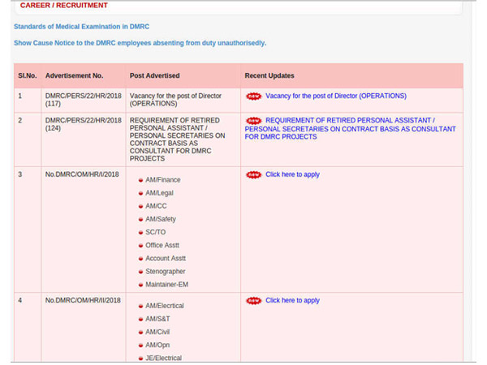Click red bullet beside Office Asstt
Screen dimensions: 487x365
click(x=140, y=246)
